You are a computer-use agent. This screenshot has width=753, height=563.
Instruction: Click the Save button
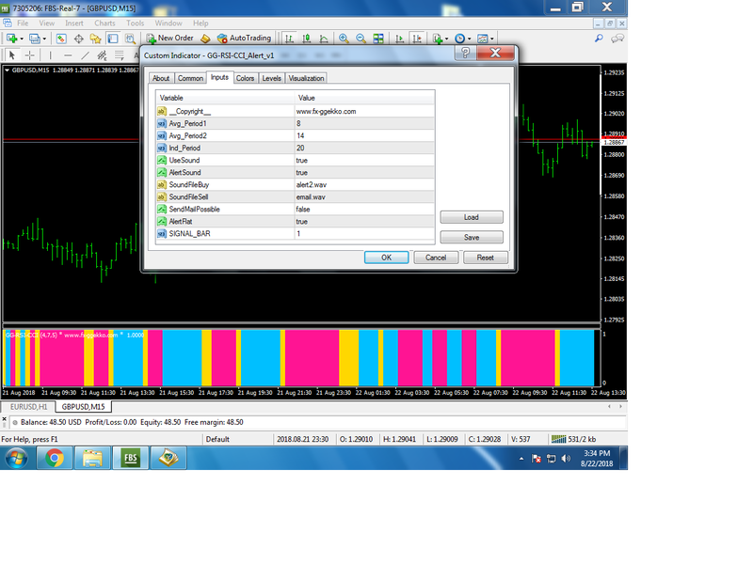point(472,238)
